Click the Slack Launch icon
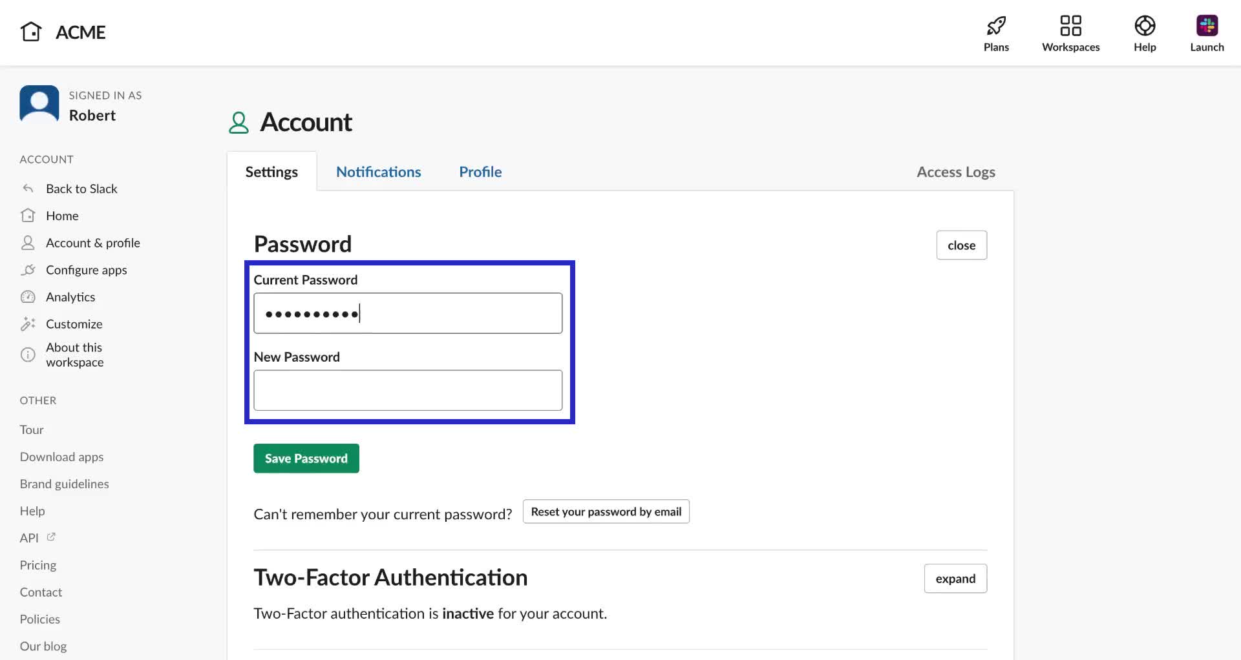Image resolution: width=1241 pixels, height=660 pixels. tap(1207, 26)
